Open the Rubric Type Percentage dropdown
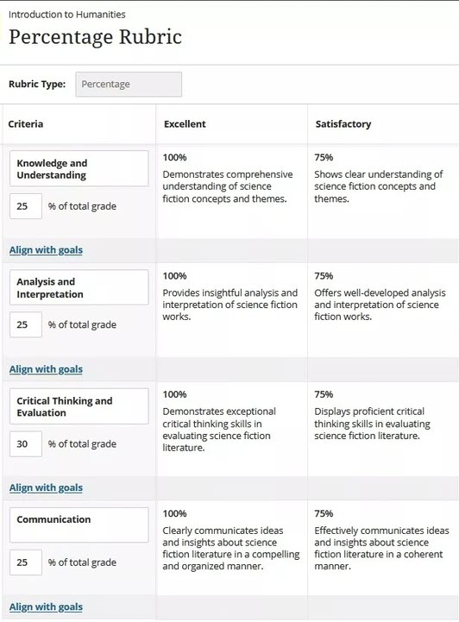This screenshot has width=459, height=622. (x=129, y=84)
